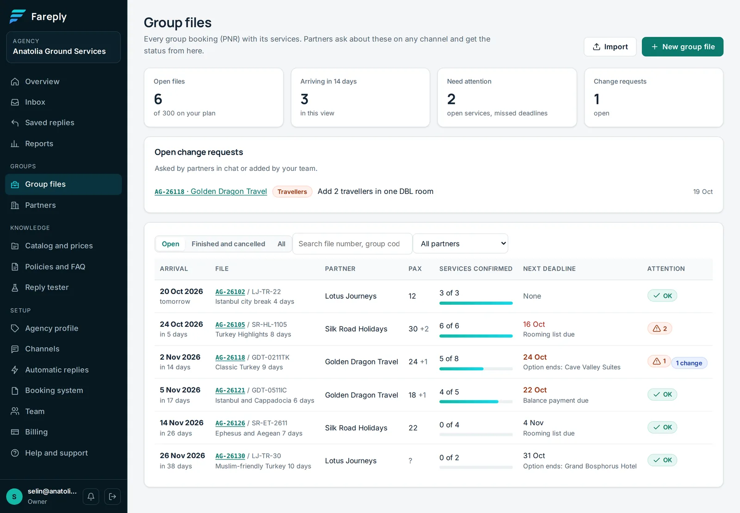Image resolution: width=740 pixels, height=513 pixels.
Task: Open Inbox in the sidebar
Action: (63, 102)
